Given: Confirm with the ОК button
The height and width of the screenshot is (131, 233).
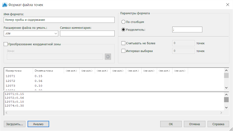Looking at the screenshot, I should (171, 124).
